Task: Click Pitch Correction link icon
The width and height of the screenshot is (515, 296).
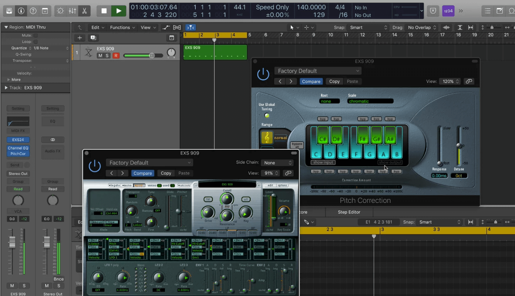Action: (x=469, y=81)
